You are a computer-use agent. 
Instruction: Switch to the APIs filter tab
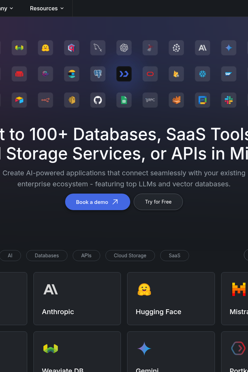[86, 256]
